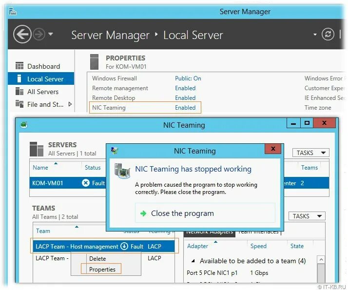Screen dimensions: 348x290
Task: Open the Servers TASKS dropdown
Action: [x=311, y=153]
